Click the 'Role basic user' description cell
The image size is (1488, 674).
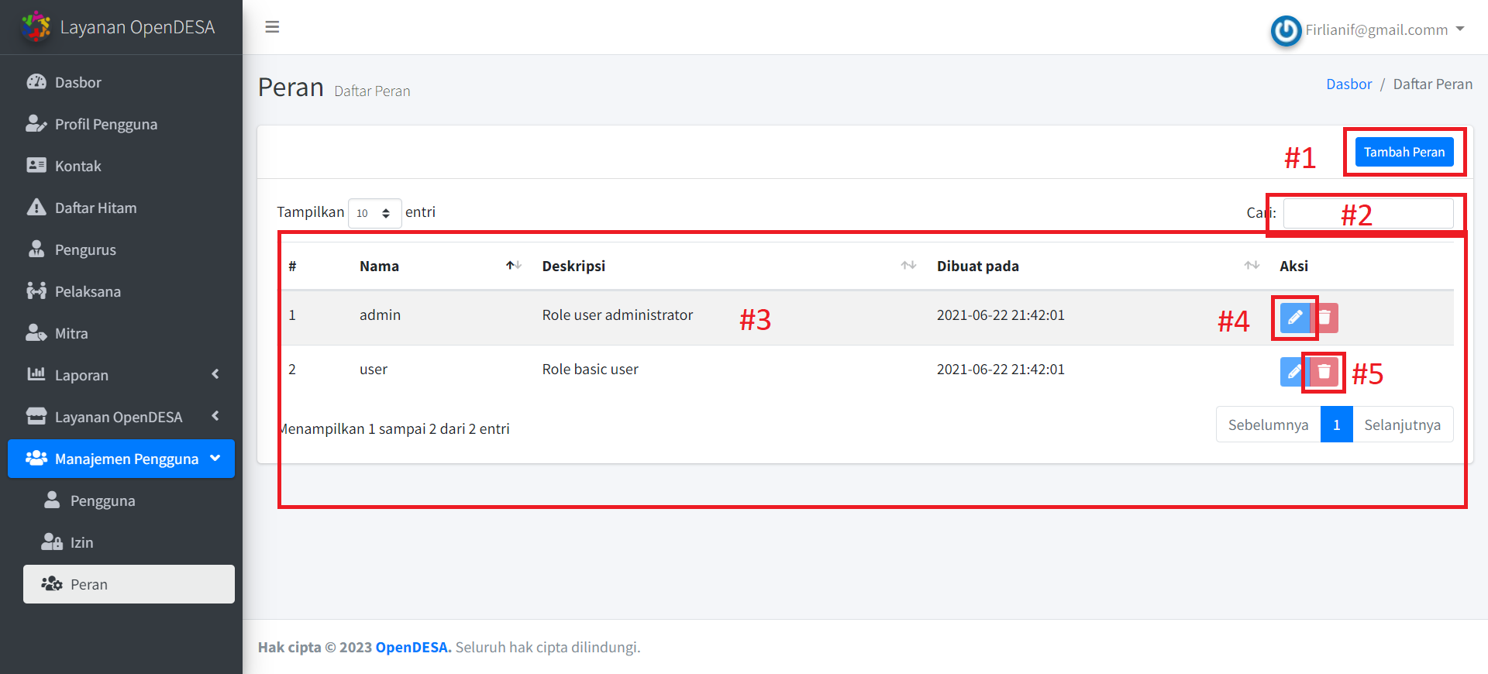(590, 369)
